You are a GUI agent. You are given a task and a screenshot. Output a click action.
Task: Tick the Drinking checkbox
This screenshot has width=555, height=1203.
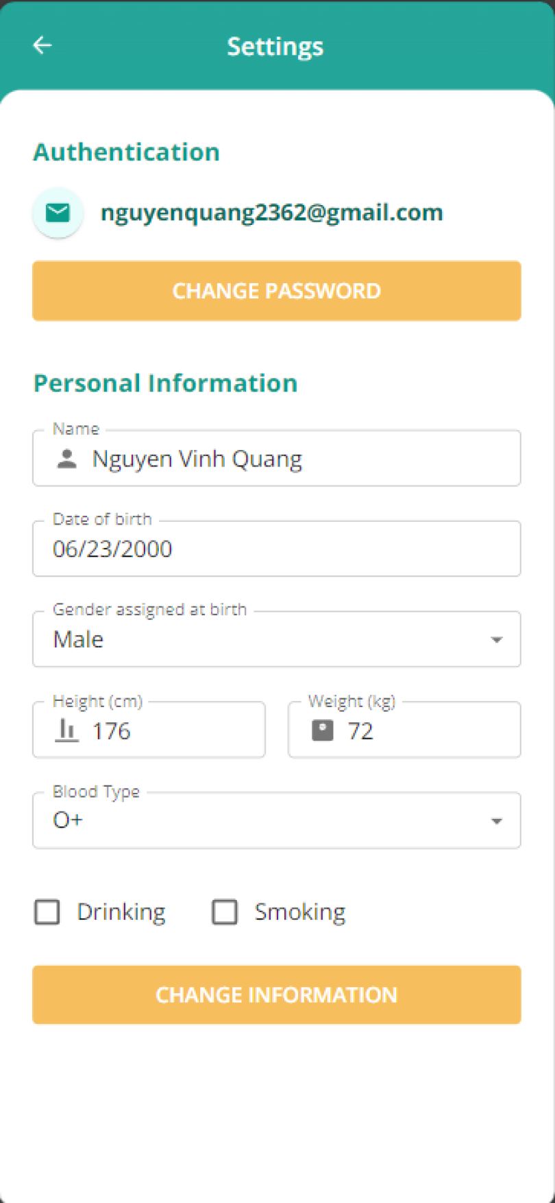pos(47,912)
